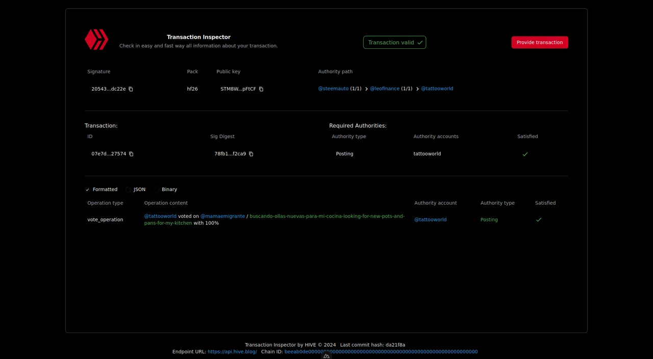
Task: Click the chevron after @steemauto (1/1)
Action: 366,89
